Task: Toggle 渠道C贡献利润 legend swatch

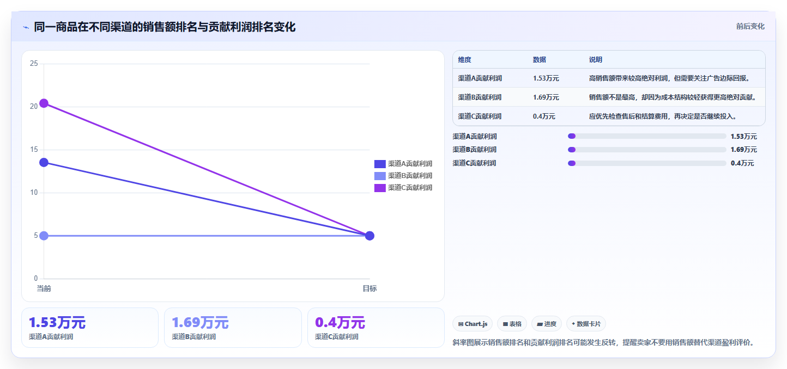Action: (x=380, y=188)
